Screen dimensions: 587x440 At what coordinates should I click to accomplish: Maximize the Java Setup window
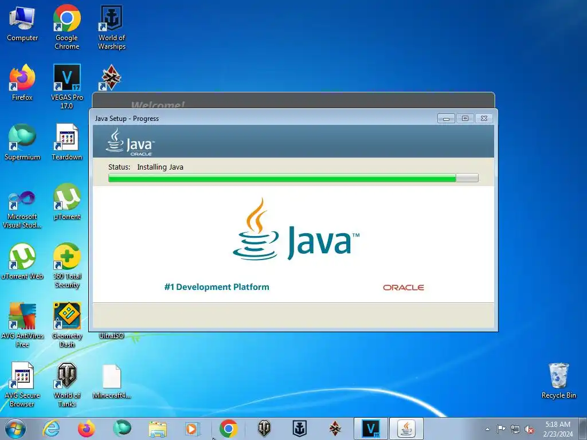click(465, 118)
